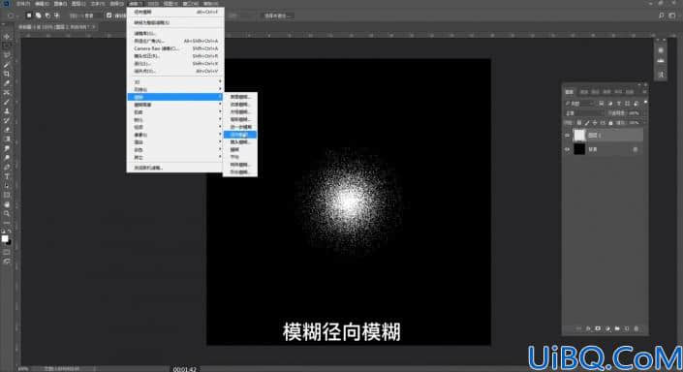
Task: Click the 背景 layer thumbnail
Action: 579,149
